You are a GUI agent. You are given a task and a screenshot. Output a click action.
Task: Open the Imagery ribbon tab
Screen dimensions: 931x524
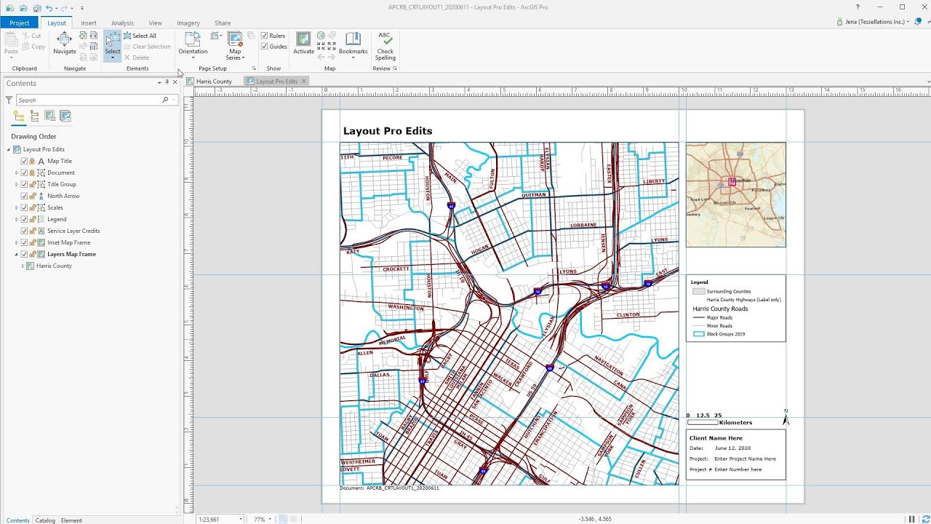(188, 23)
